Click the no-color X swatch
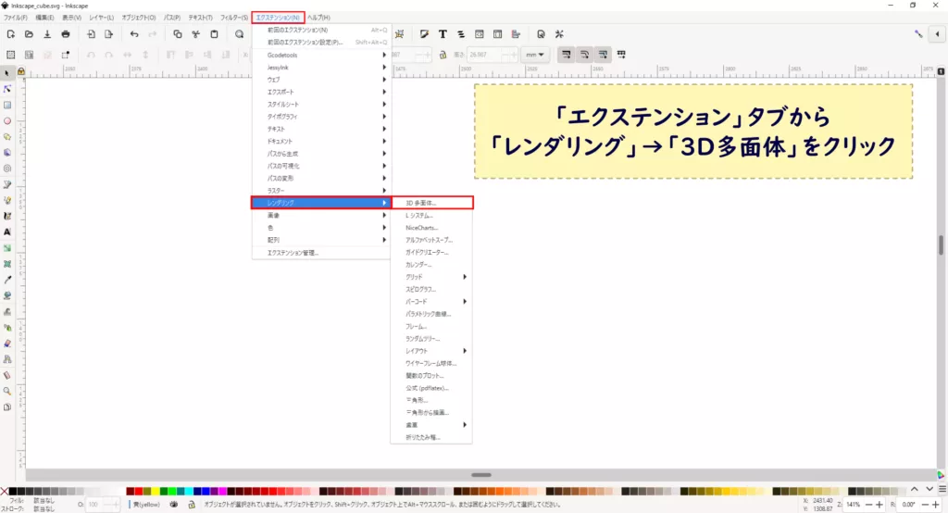This screenshot has width=948, height=513. point(5,491)
